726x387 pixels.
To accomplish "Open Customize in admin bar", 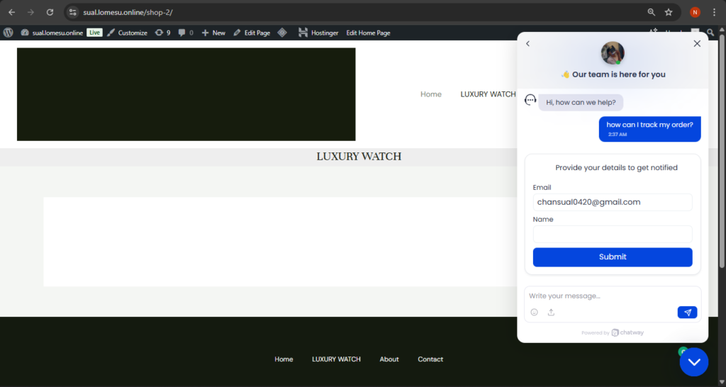I will click(127, 33).
